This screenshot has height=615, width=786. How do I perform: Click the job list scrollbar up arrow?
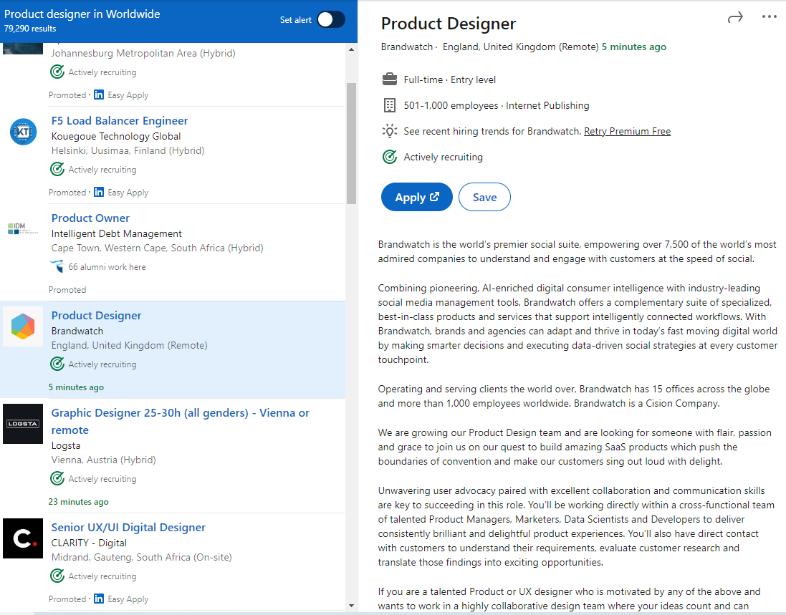[x=350, y=49]
